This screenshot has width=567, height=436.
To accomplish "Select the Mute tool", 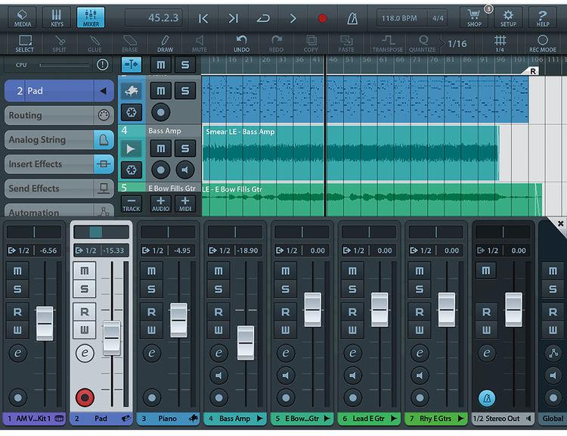I will 200,44.
